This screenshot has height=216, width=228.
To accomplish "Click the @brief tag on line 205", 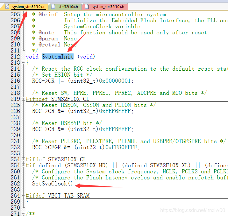I will [48, 15].
